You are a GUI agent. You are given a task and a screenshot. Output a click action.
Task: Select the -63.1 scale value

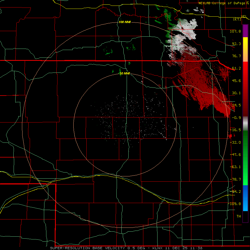(x=235, y=167)
